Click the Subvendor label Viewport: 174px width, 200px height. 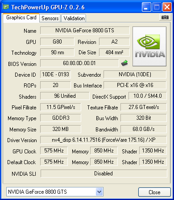click(x=89, y=75)
